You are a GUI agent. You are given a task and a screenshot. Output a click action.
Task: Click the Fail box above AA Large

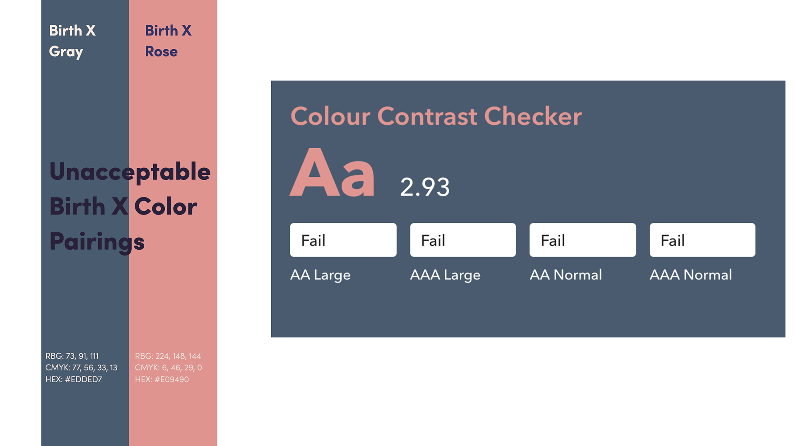343,240
